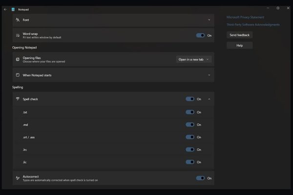Turn off spell check for .md files
Screen dimensions: 293x195
(x=190, y=124)
